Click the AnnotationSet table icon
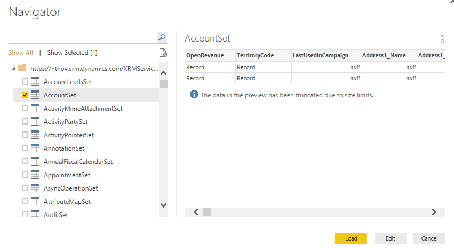 [36, 148]
